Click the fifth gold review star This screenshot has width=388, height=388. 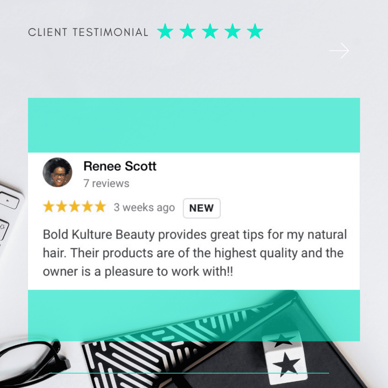[100, 207]
